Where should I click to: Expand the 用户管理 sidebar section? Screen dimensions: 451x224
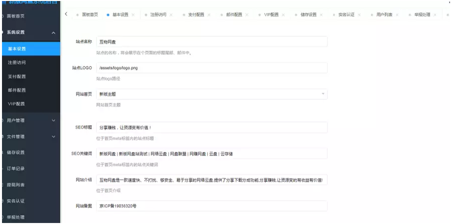(30, 121)
